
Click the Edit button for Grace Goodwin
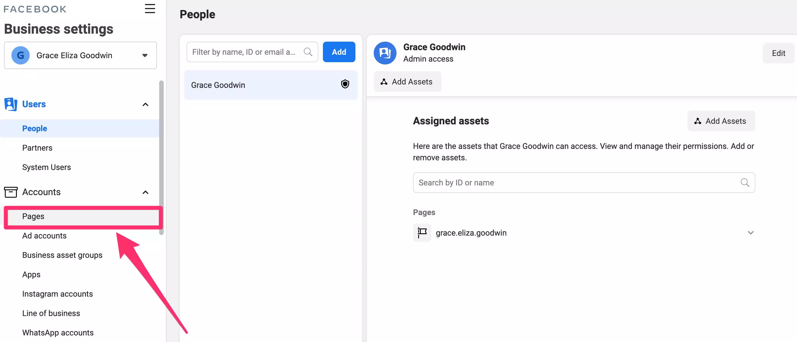click(x=778, y=53)
